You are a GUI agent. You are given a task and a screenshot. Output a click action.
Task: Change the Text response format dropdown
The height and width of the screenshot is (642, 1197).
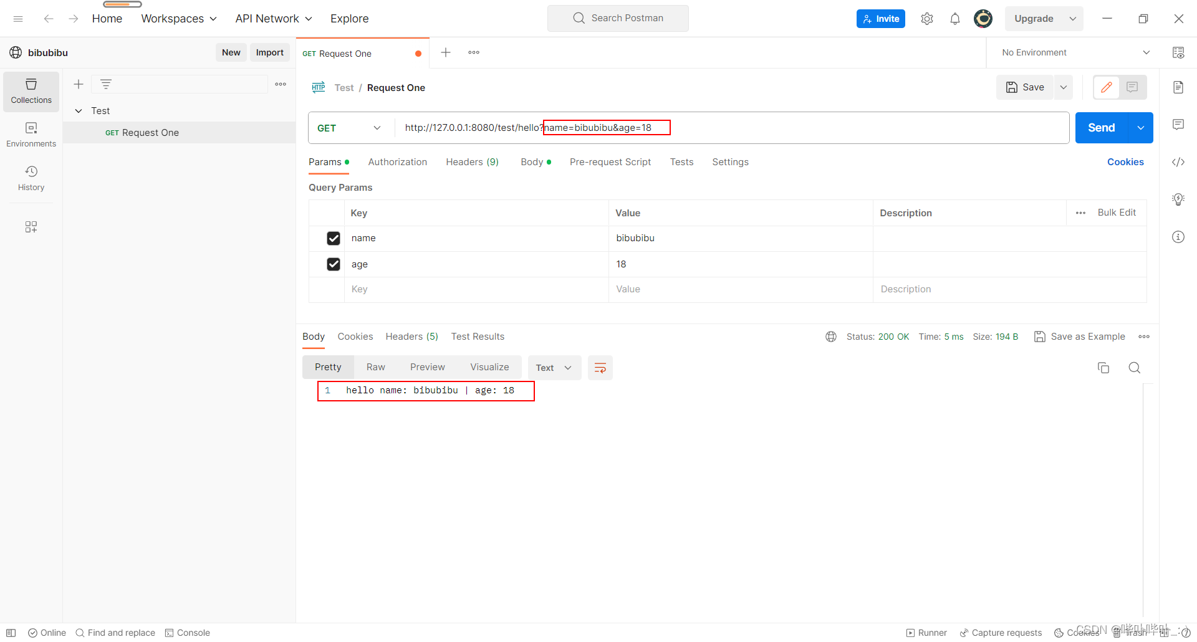click(x=554, y=368)
